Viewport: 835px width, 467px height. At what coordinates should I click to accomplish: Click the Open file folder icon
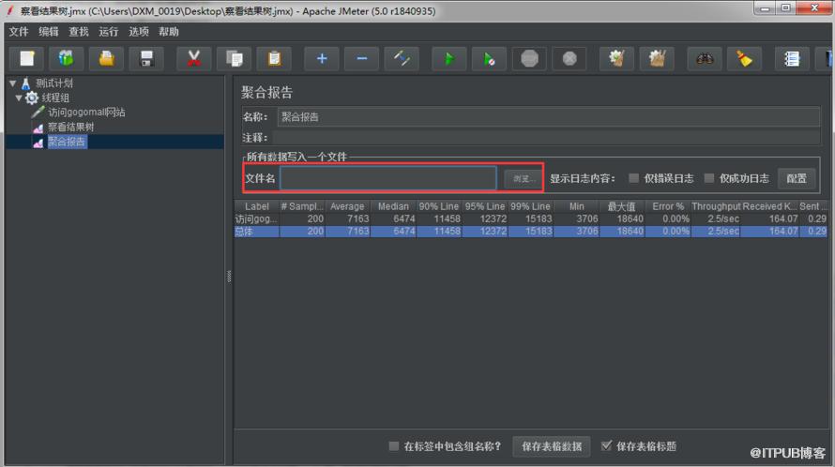tap(107, 58)
